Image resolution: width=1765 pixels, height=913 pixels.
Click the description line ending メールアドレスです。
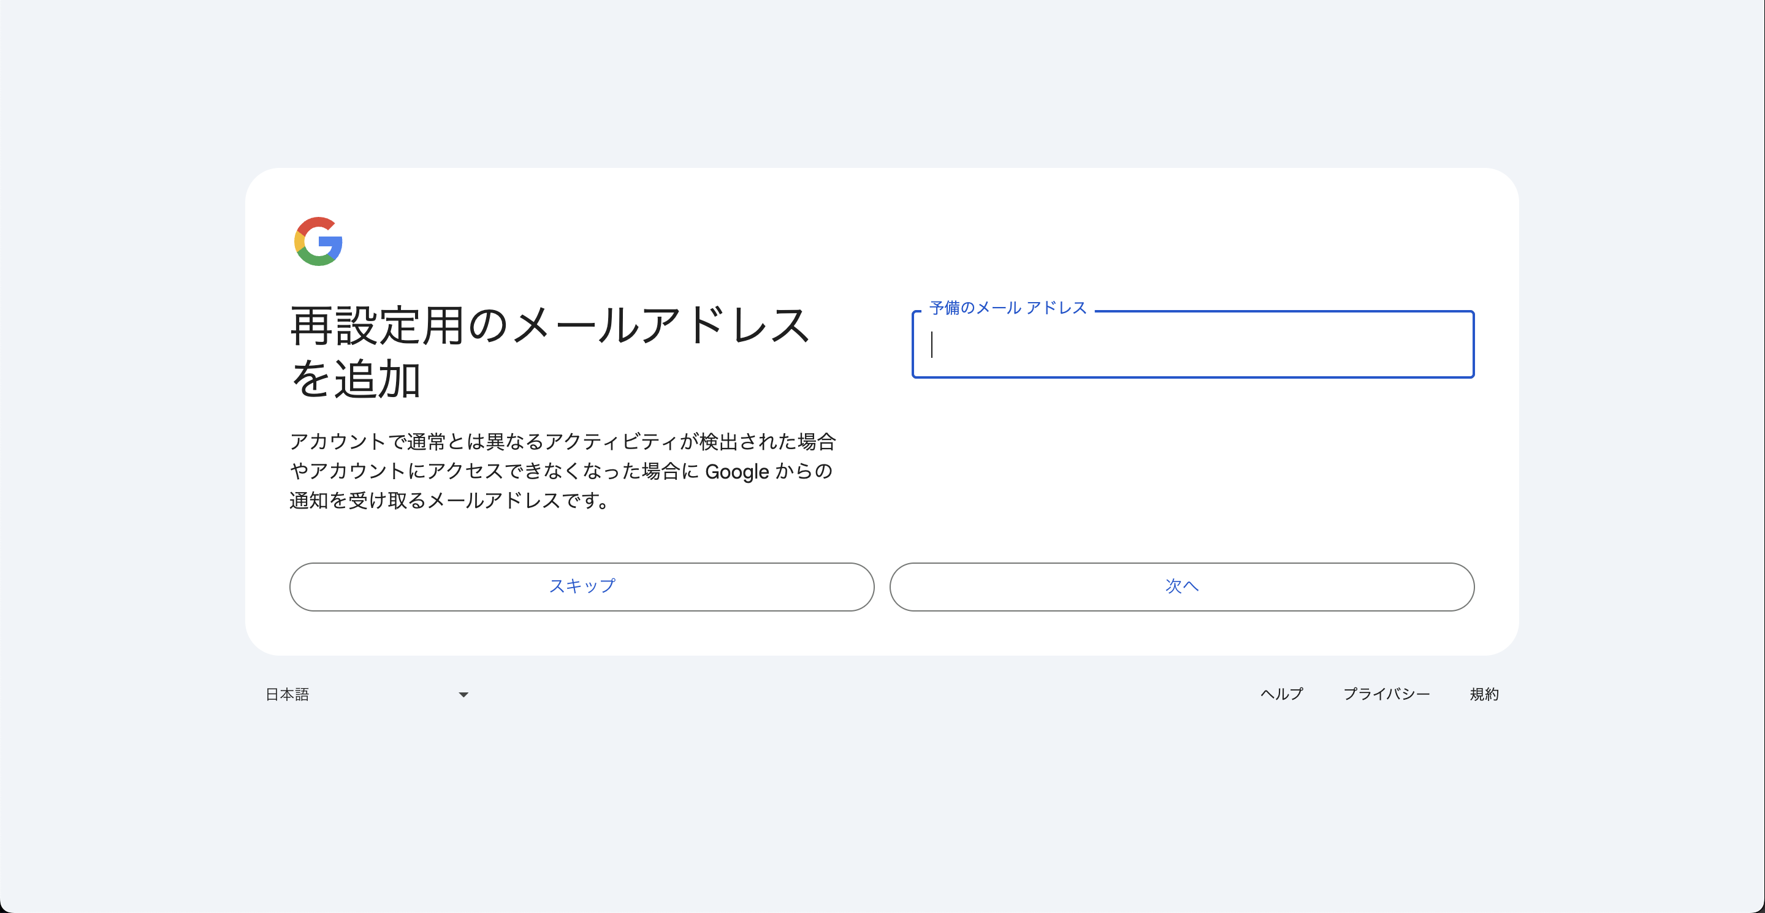click(x=449, y=501)
